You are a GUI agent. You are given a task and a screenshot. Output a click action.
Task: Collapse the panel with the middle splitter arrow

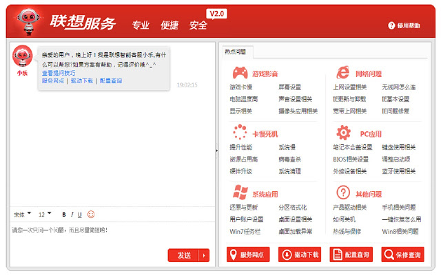click(217, 151)
